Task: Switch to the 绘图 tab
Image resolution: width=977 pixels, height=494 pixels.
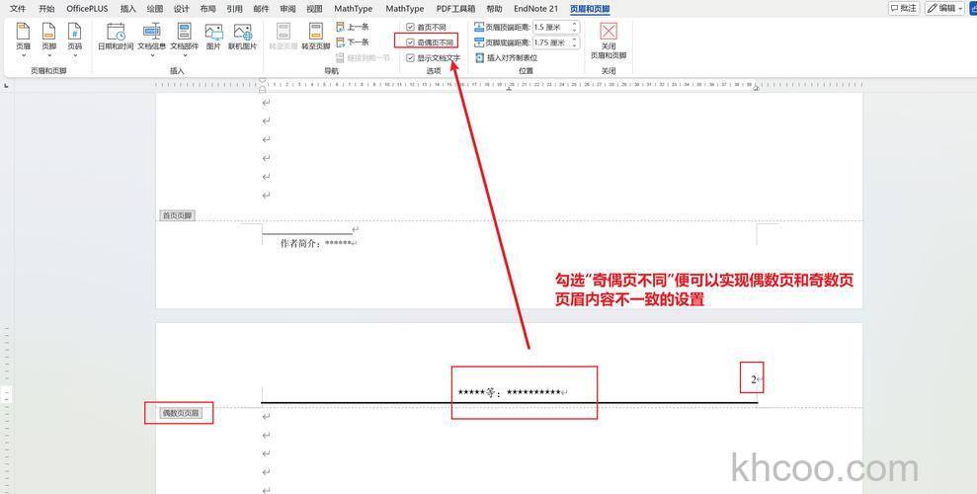Action: (154, 9)
